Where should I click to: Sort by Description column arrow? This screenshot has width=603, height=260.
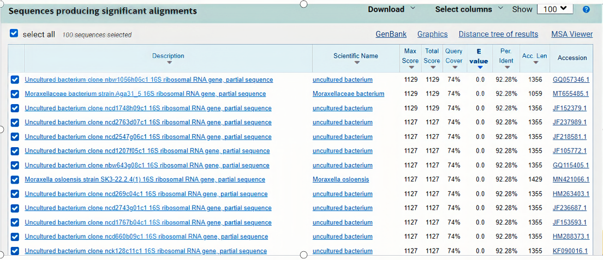(x=169, y=63)
